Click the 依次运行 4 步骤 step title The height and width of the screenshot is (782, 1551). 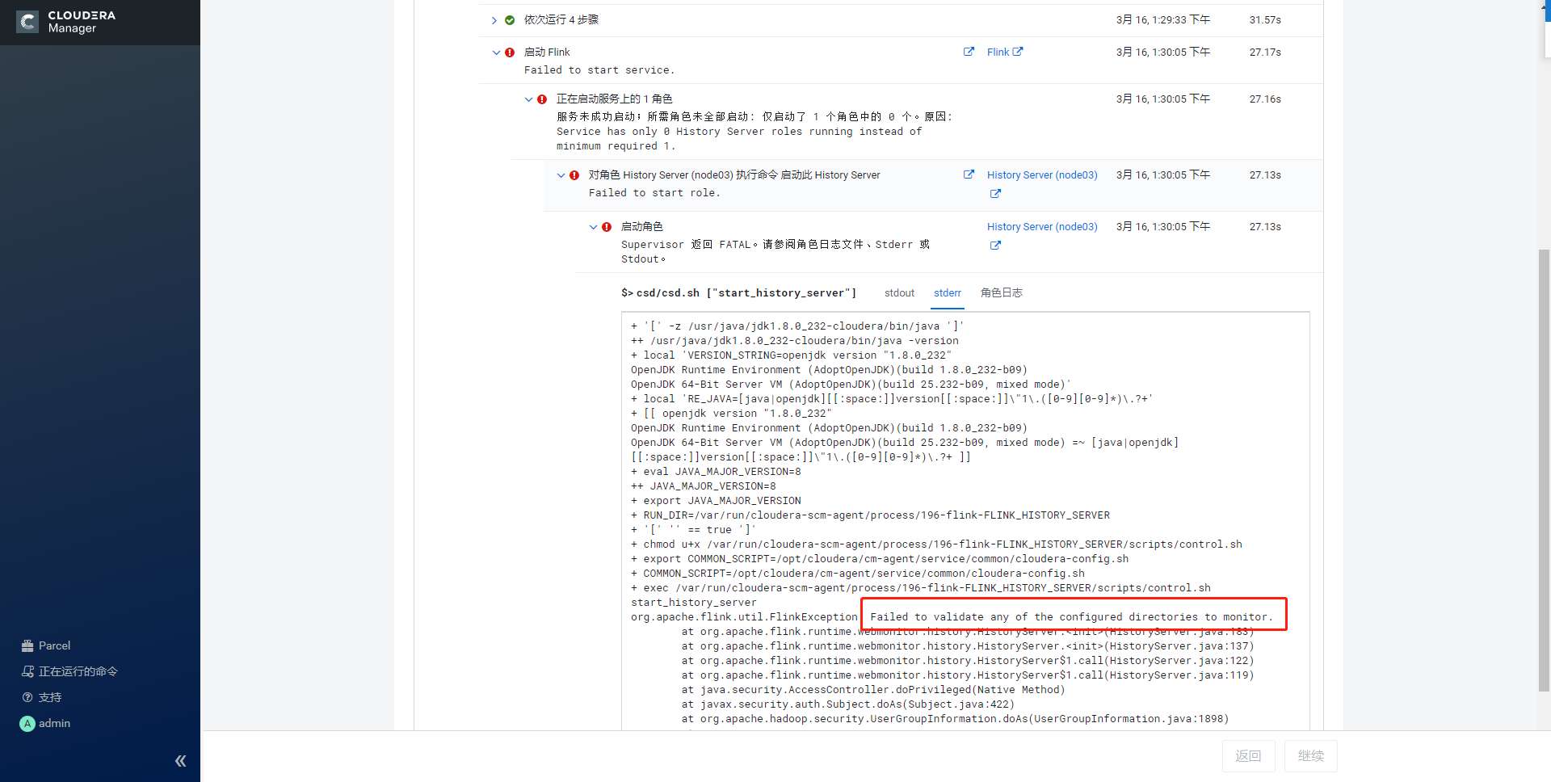561,20
